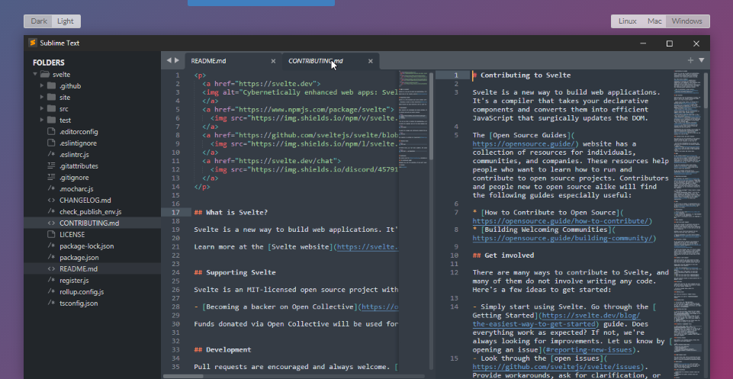The width and height of the screenshot is (733, 379).
Task: Click the right pane vertical scrollbar
Action: point(706,92)
